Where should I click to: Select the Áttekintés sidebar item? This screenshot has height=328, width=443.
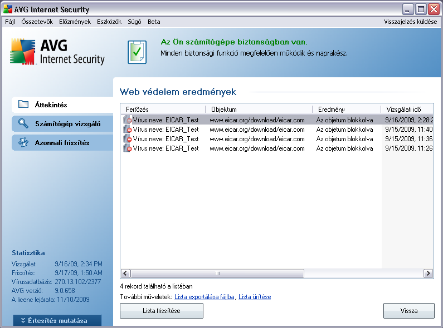(x=62, y=105)
